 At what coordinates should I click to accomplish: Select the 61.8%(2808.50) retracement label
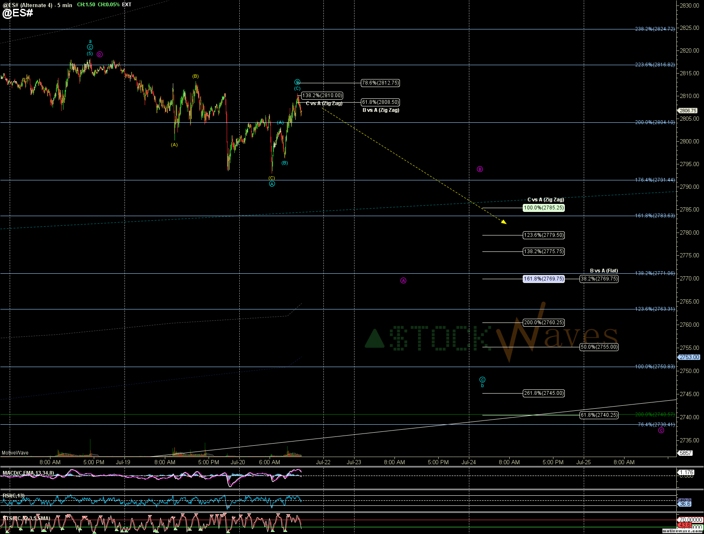pos(380,102)
